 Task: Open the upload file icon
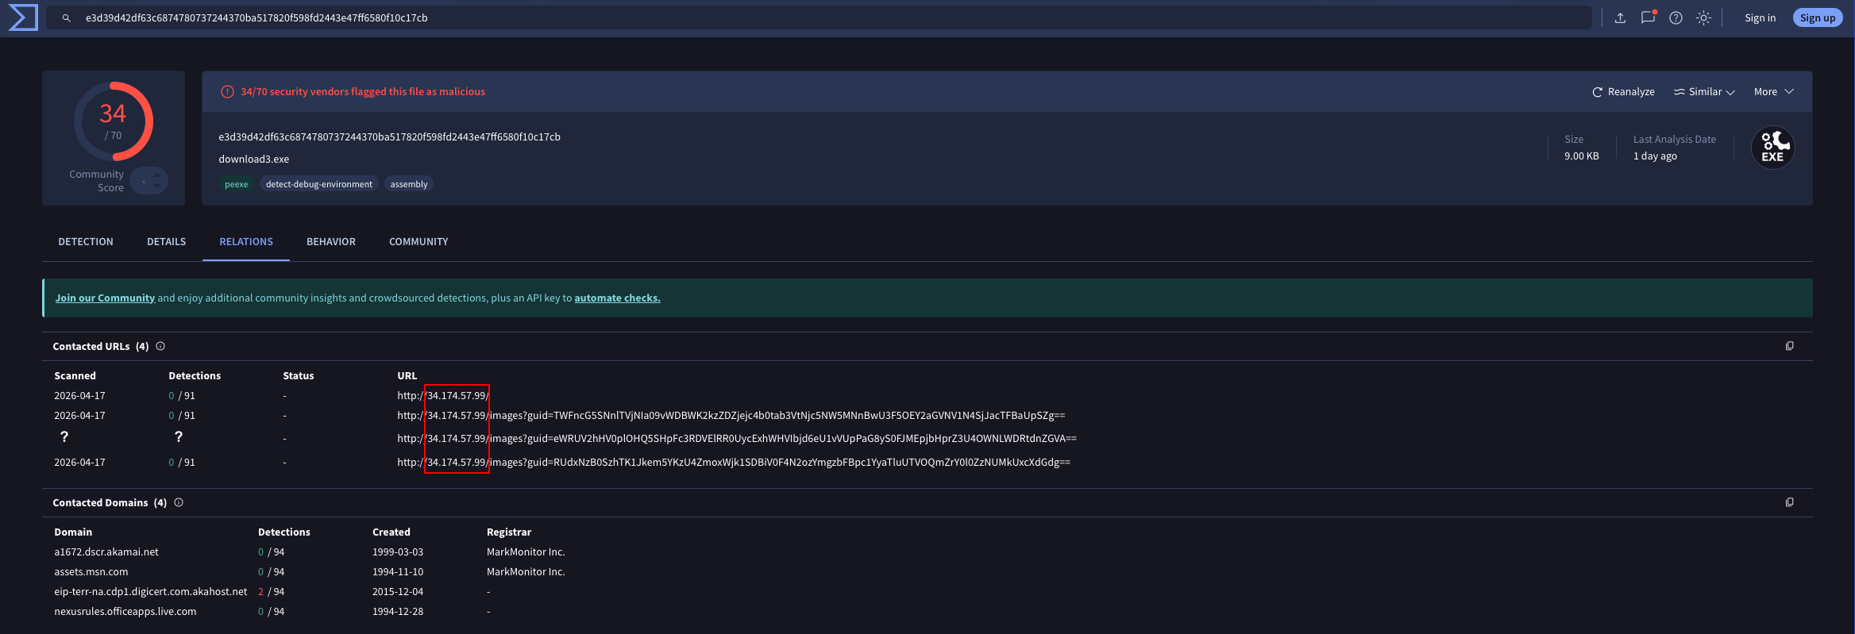[1620, 18]
